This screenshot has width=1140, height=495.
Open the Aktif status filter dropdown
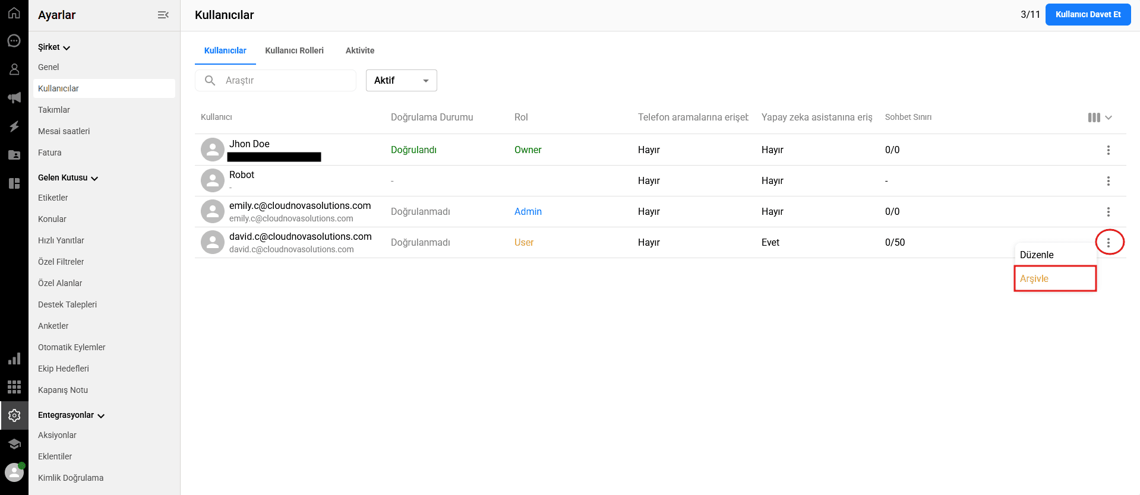point(401,81)
